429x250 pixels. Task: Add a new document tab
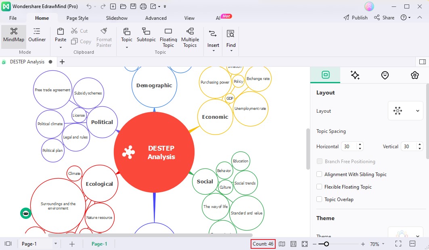pos(62,62)
